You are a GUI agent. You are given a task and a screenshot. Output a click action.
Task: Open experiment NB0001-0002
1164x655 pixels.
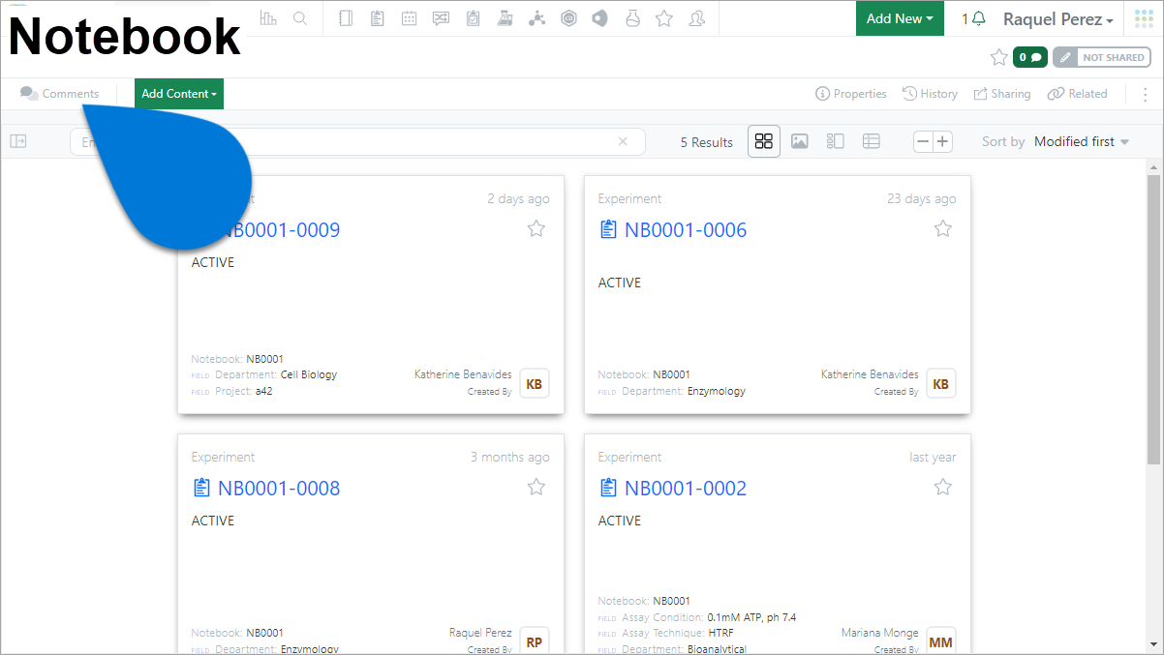point(686,489)
